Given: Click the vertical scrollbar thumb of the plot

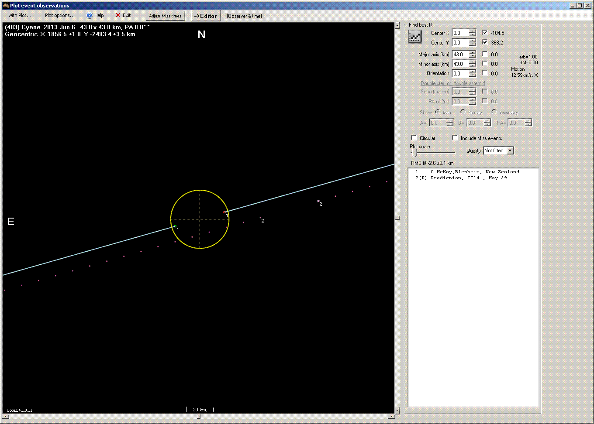Looking at the screenshot, I should click(397, 218).
